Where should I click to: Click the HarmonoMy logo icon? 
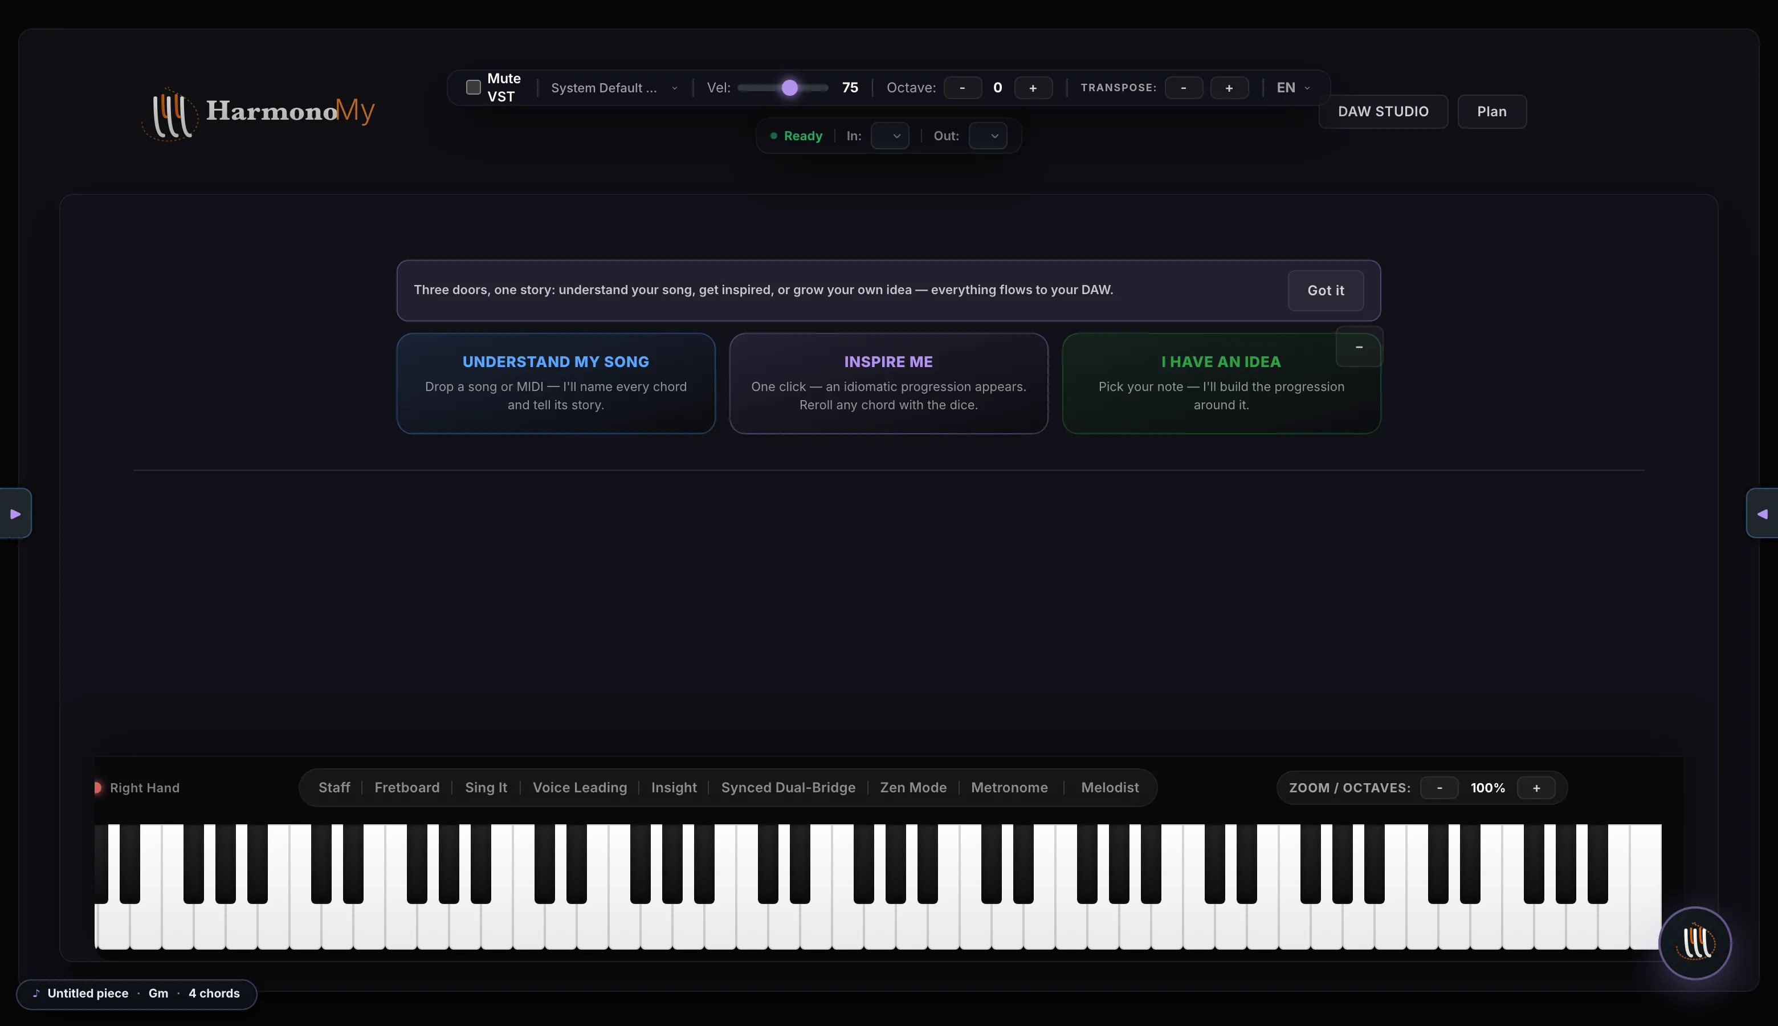(170, 113)
